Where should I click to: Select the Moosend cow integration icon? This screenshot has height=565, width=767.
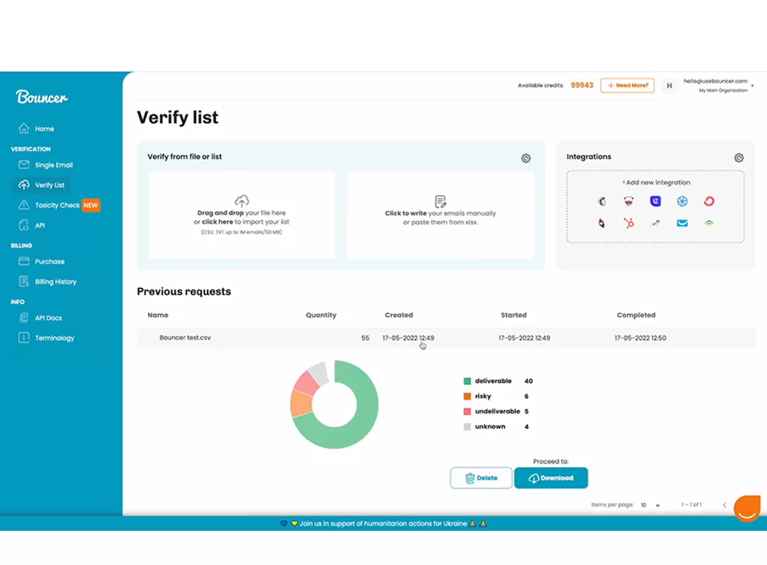tap(628, 201)
